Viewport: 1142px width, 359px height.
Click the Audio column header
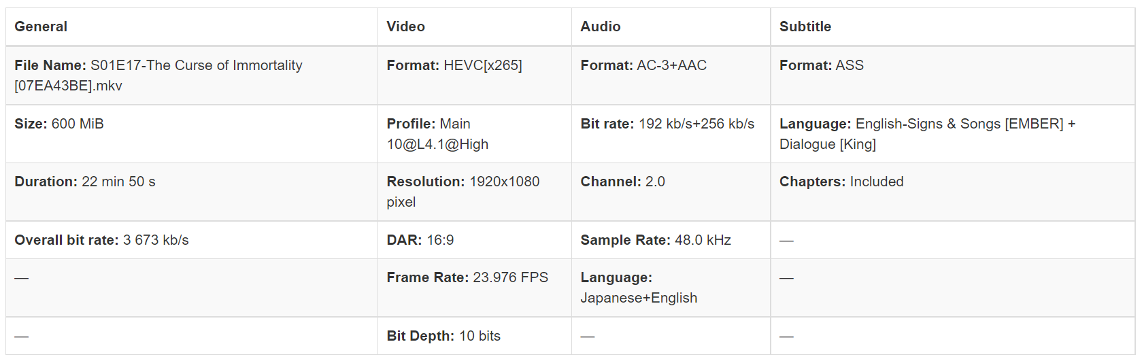(600, 27)
